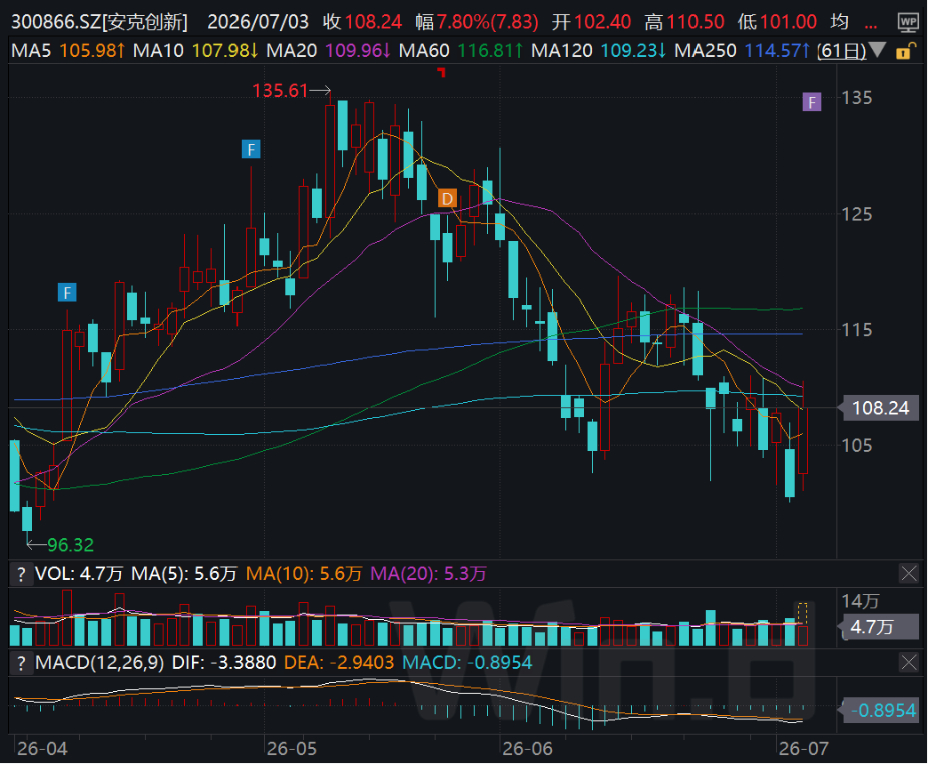Toggle the orange lock icon
The image size is (928, 764).
tap(904, 52)
